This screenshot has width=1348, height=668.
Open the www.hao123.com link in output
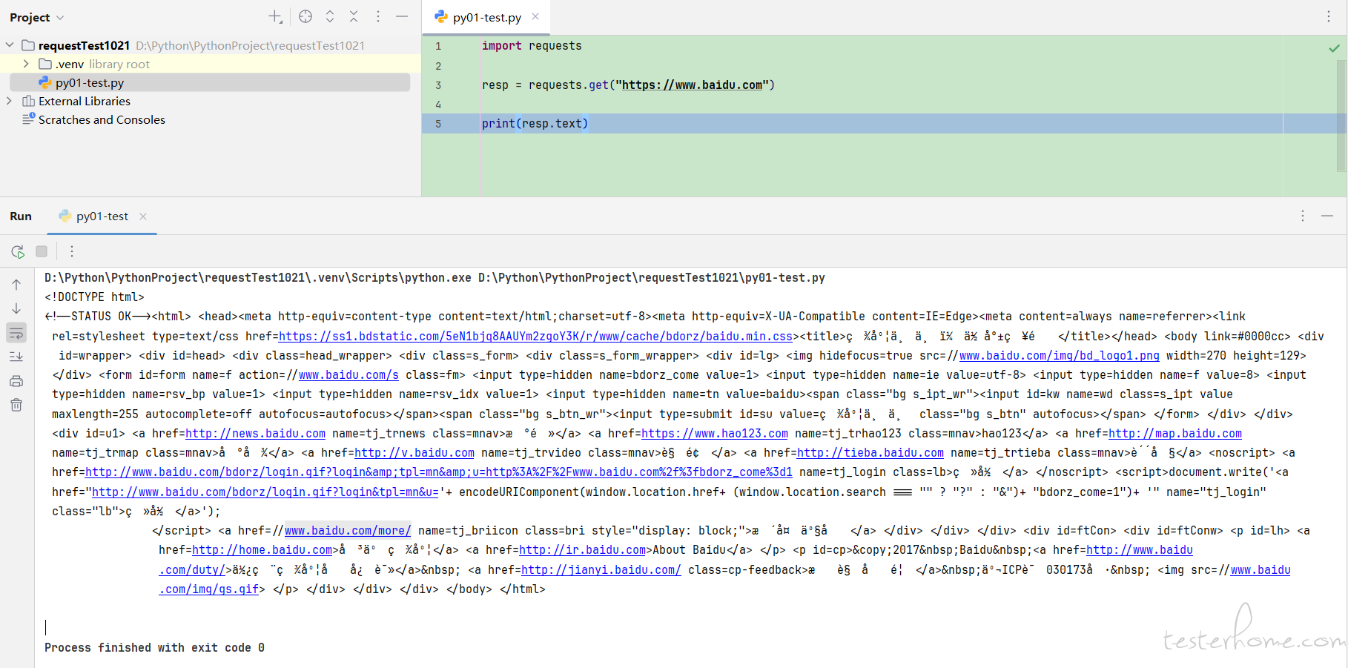click(714, 434)
